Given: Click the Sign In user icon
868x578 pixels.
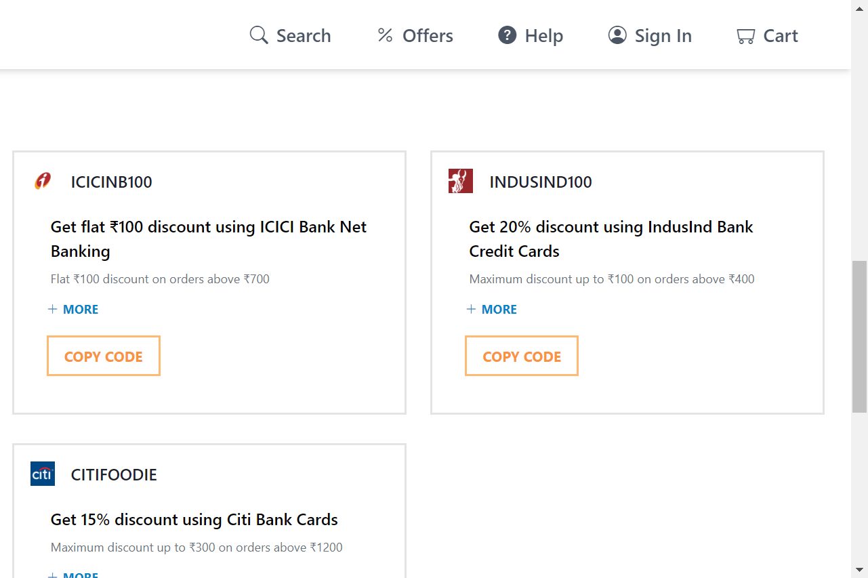Looking at the screenshot, I should pos(617,35).
